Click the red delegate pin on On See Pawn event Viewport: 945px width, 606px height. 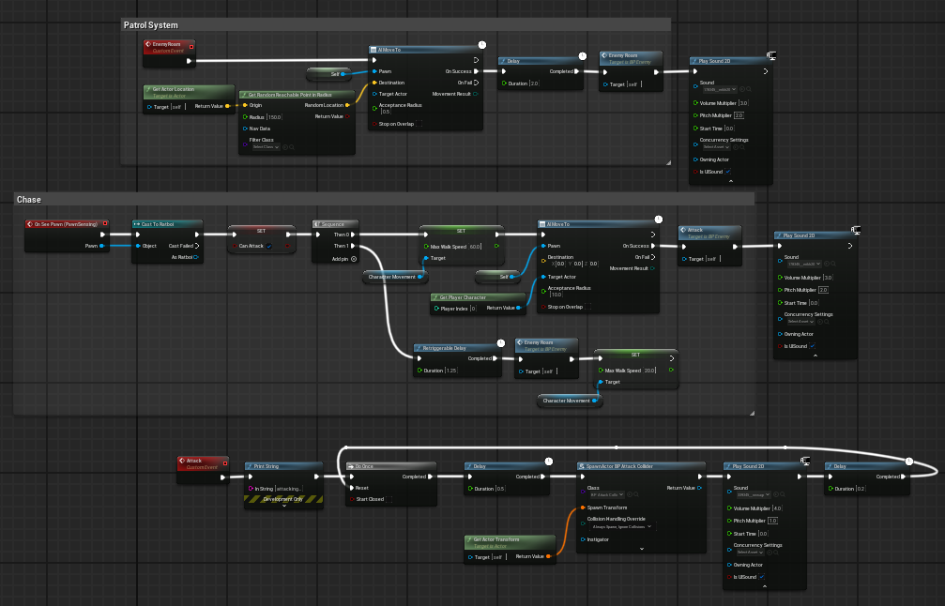click(105, 223)
